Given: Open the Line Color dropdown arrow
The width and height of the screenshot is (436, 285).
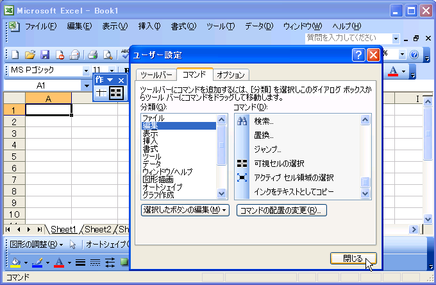Looking at the screenshot, I should [x=47, y=263].
